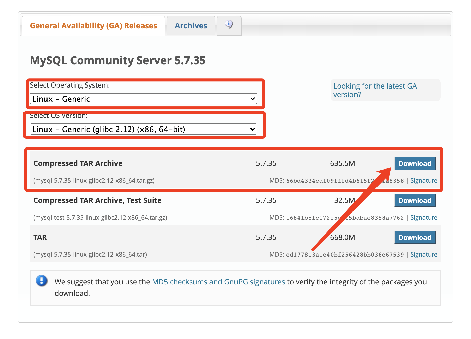Download the Test Suite TAR archive

(x=415, y=201)
